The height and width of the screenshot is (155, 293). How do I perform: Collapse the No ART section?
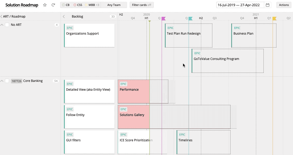tap(2, 25)
